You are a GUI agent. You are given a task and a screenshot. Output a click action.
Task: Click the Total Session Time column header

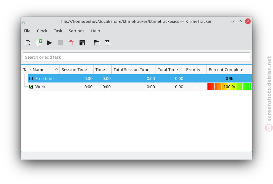tap(134, 69)
